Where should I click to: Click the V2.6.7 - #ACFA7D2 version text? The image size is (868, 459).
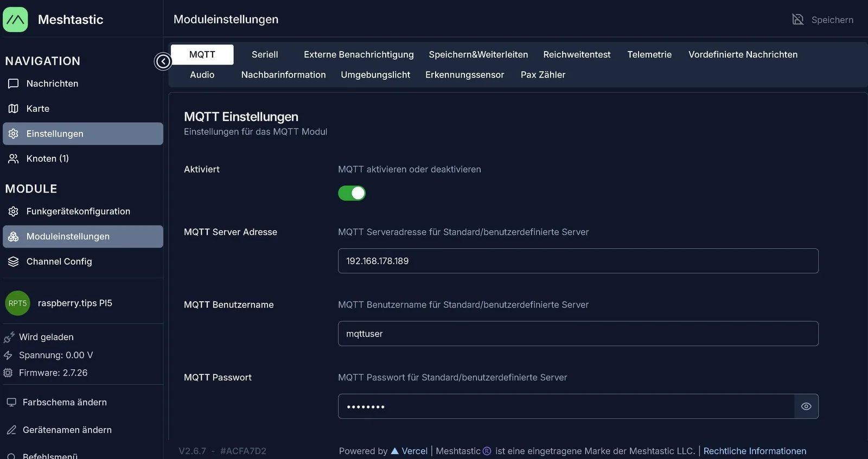[x=222, y=451]
